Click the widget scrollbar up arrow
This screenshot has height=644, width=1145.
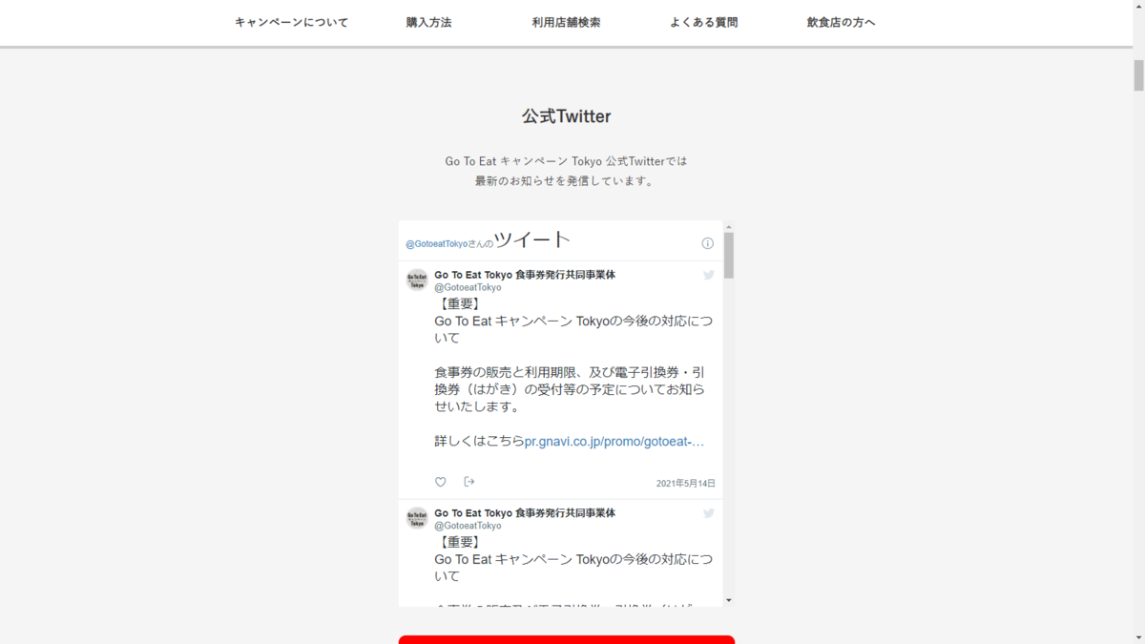click(x=729, y=226)
